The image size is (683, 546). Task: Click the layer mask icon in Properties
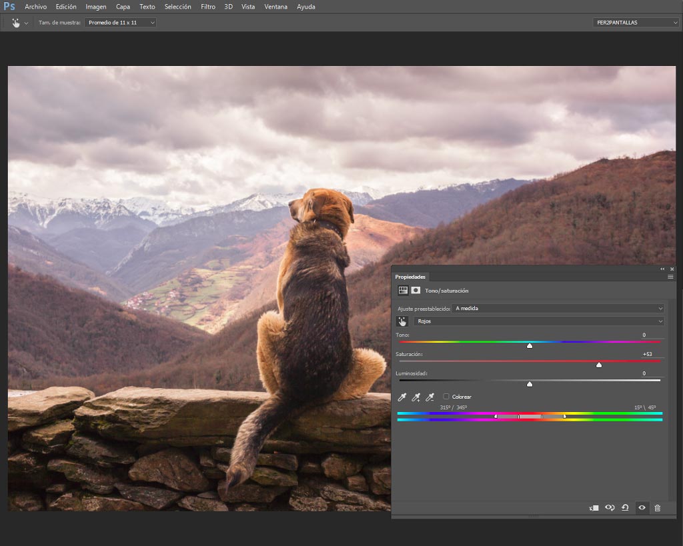pos(416,291)
